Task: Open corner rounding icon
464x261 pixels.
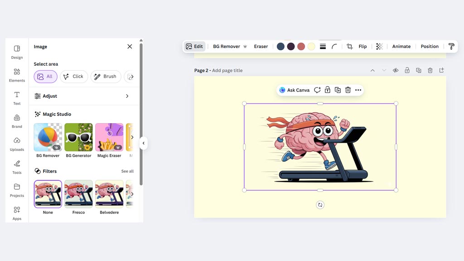Action: click(x=334, y=47)
